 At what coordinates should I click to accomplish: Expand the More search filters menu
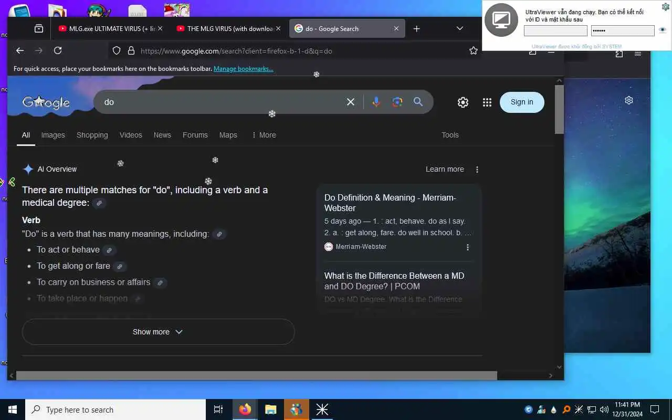tap(264, 135)
